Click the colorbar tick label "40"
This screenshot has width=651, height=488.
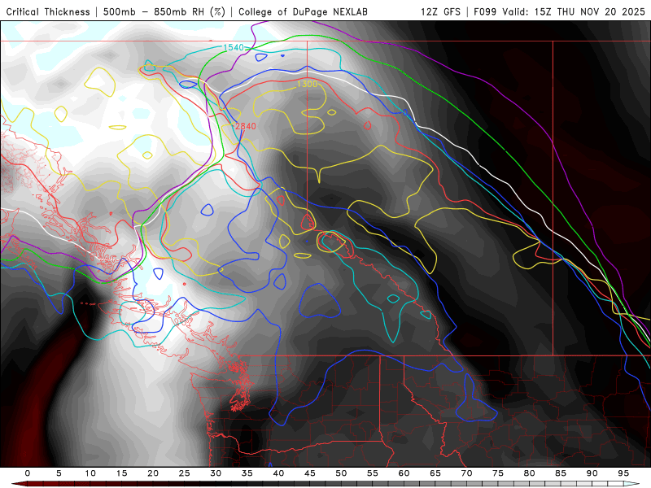coord(278,473)
